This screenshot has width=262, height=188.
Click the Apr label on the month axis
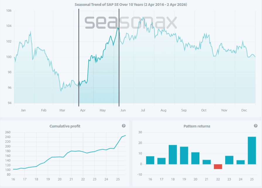tap(83, 110)
